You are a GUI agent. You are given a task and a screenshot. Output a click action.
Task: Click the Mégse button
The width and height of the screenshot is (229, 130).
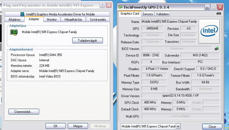(x=78, y=126)
